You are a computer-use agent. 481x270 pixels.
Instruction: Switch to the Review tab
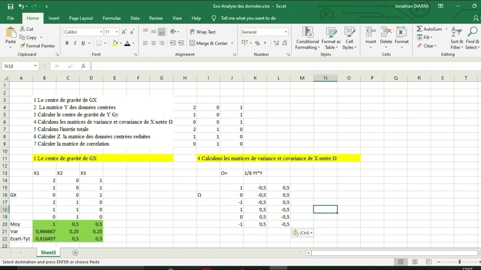click(x=156, y=18)
